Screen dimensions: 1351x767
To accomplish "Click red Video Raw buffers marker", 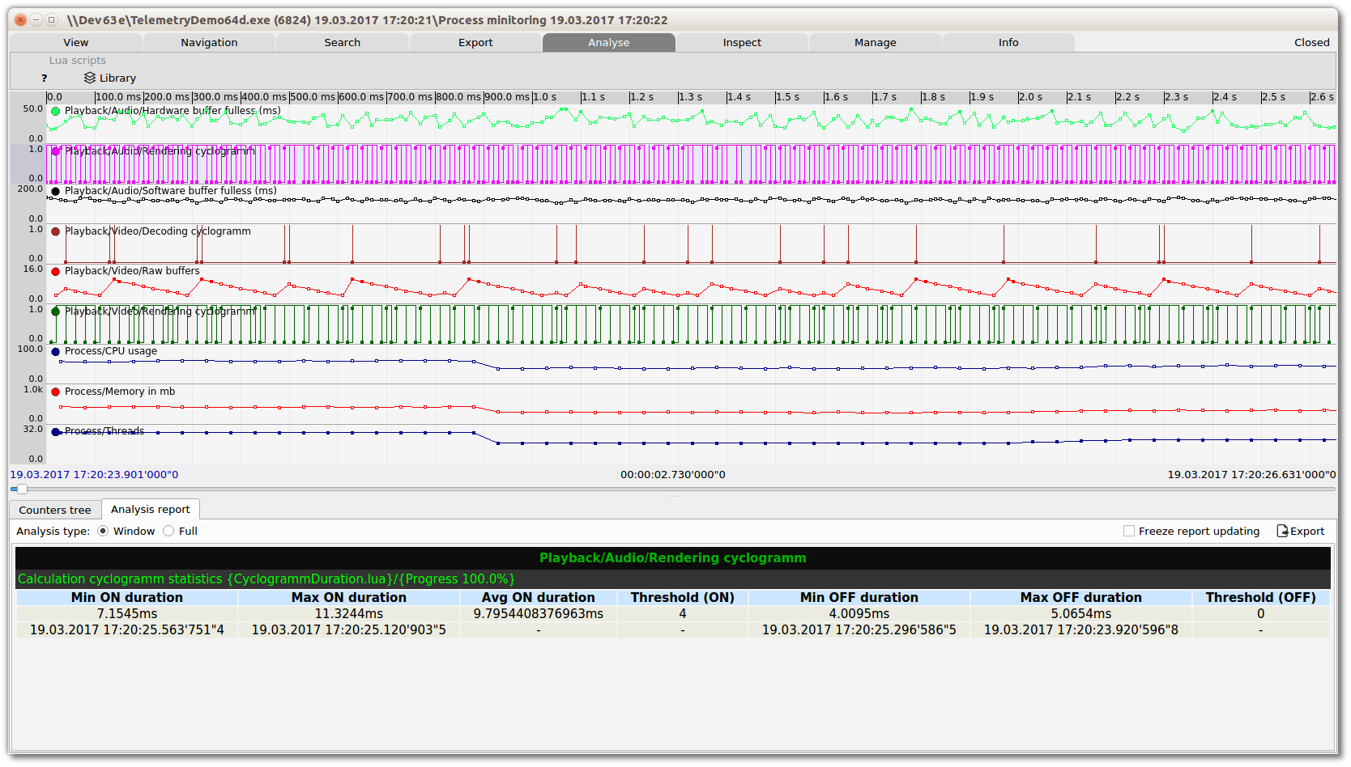I will (x=56, y=272).
